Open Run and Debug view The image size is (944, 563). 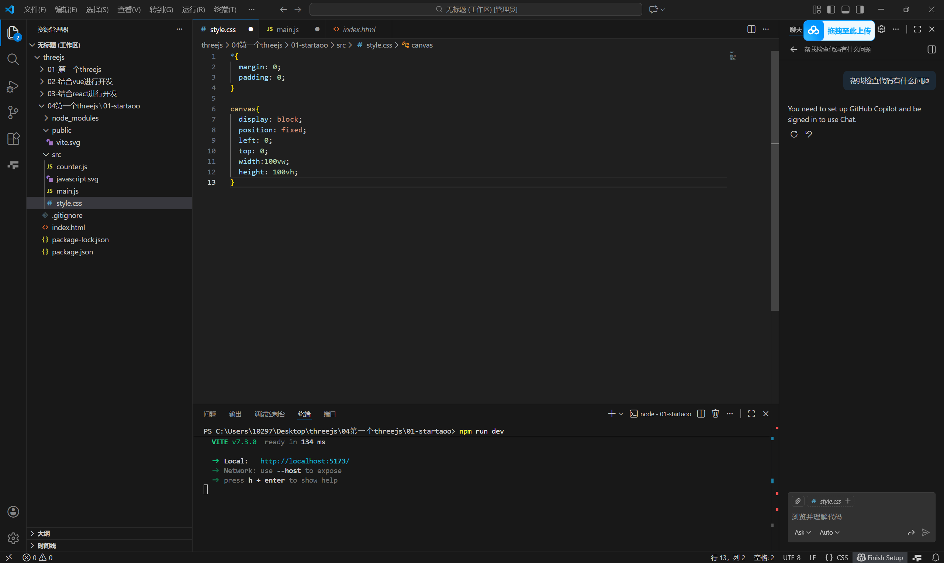click(13, 87)
